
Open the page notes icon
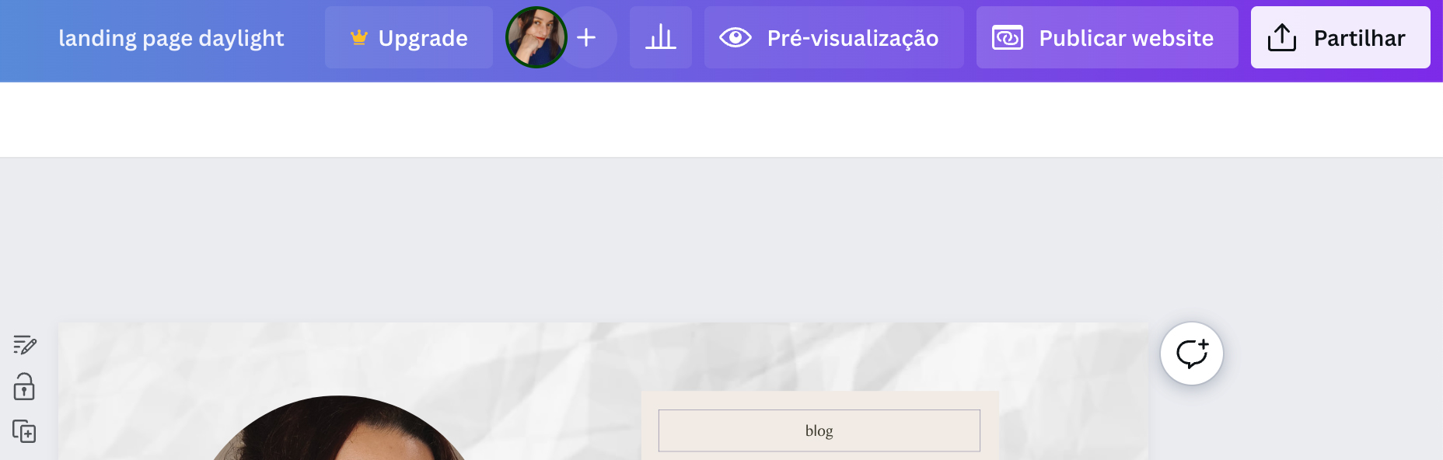[x=24, y=345]
